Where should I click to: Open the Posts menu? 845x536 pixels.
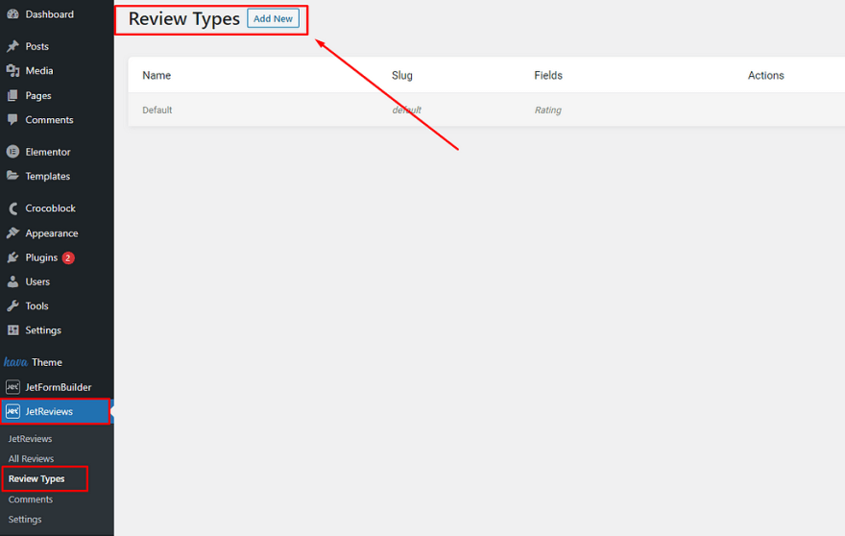(37, 46)
